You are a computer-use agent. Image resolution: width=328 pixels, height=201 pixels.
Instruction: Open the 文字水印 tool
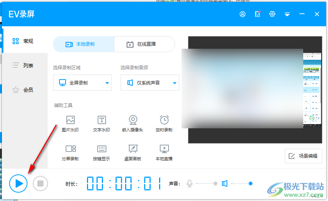click(101, 124)
